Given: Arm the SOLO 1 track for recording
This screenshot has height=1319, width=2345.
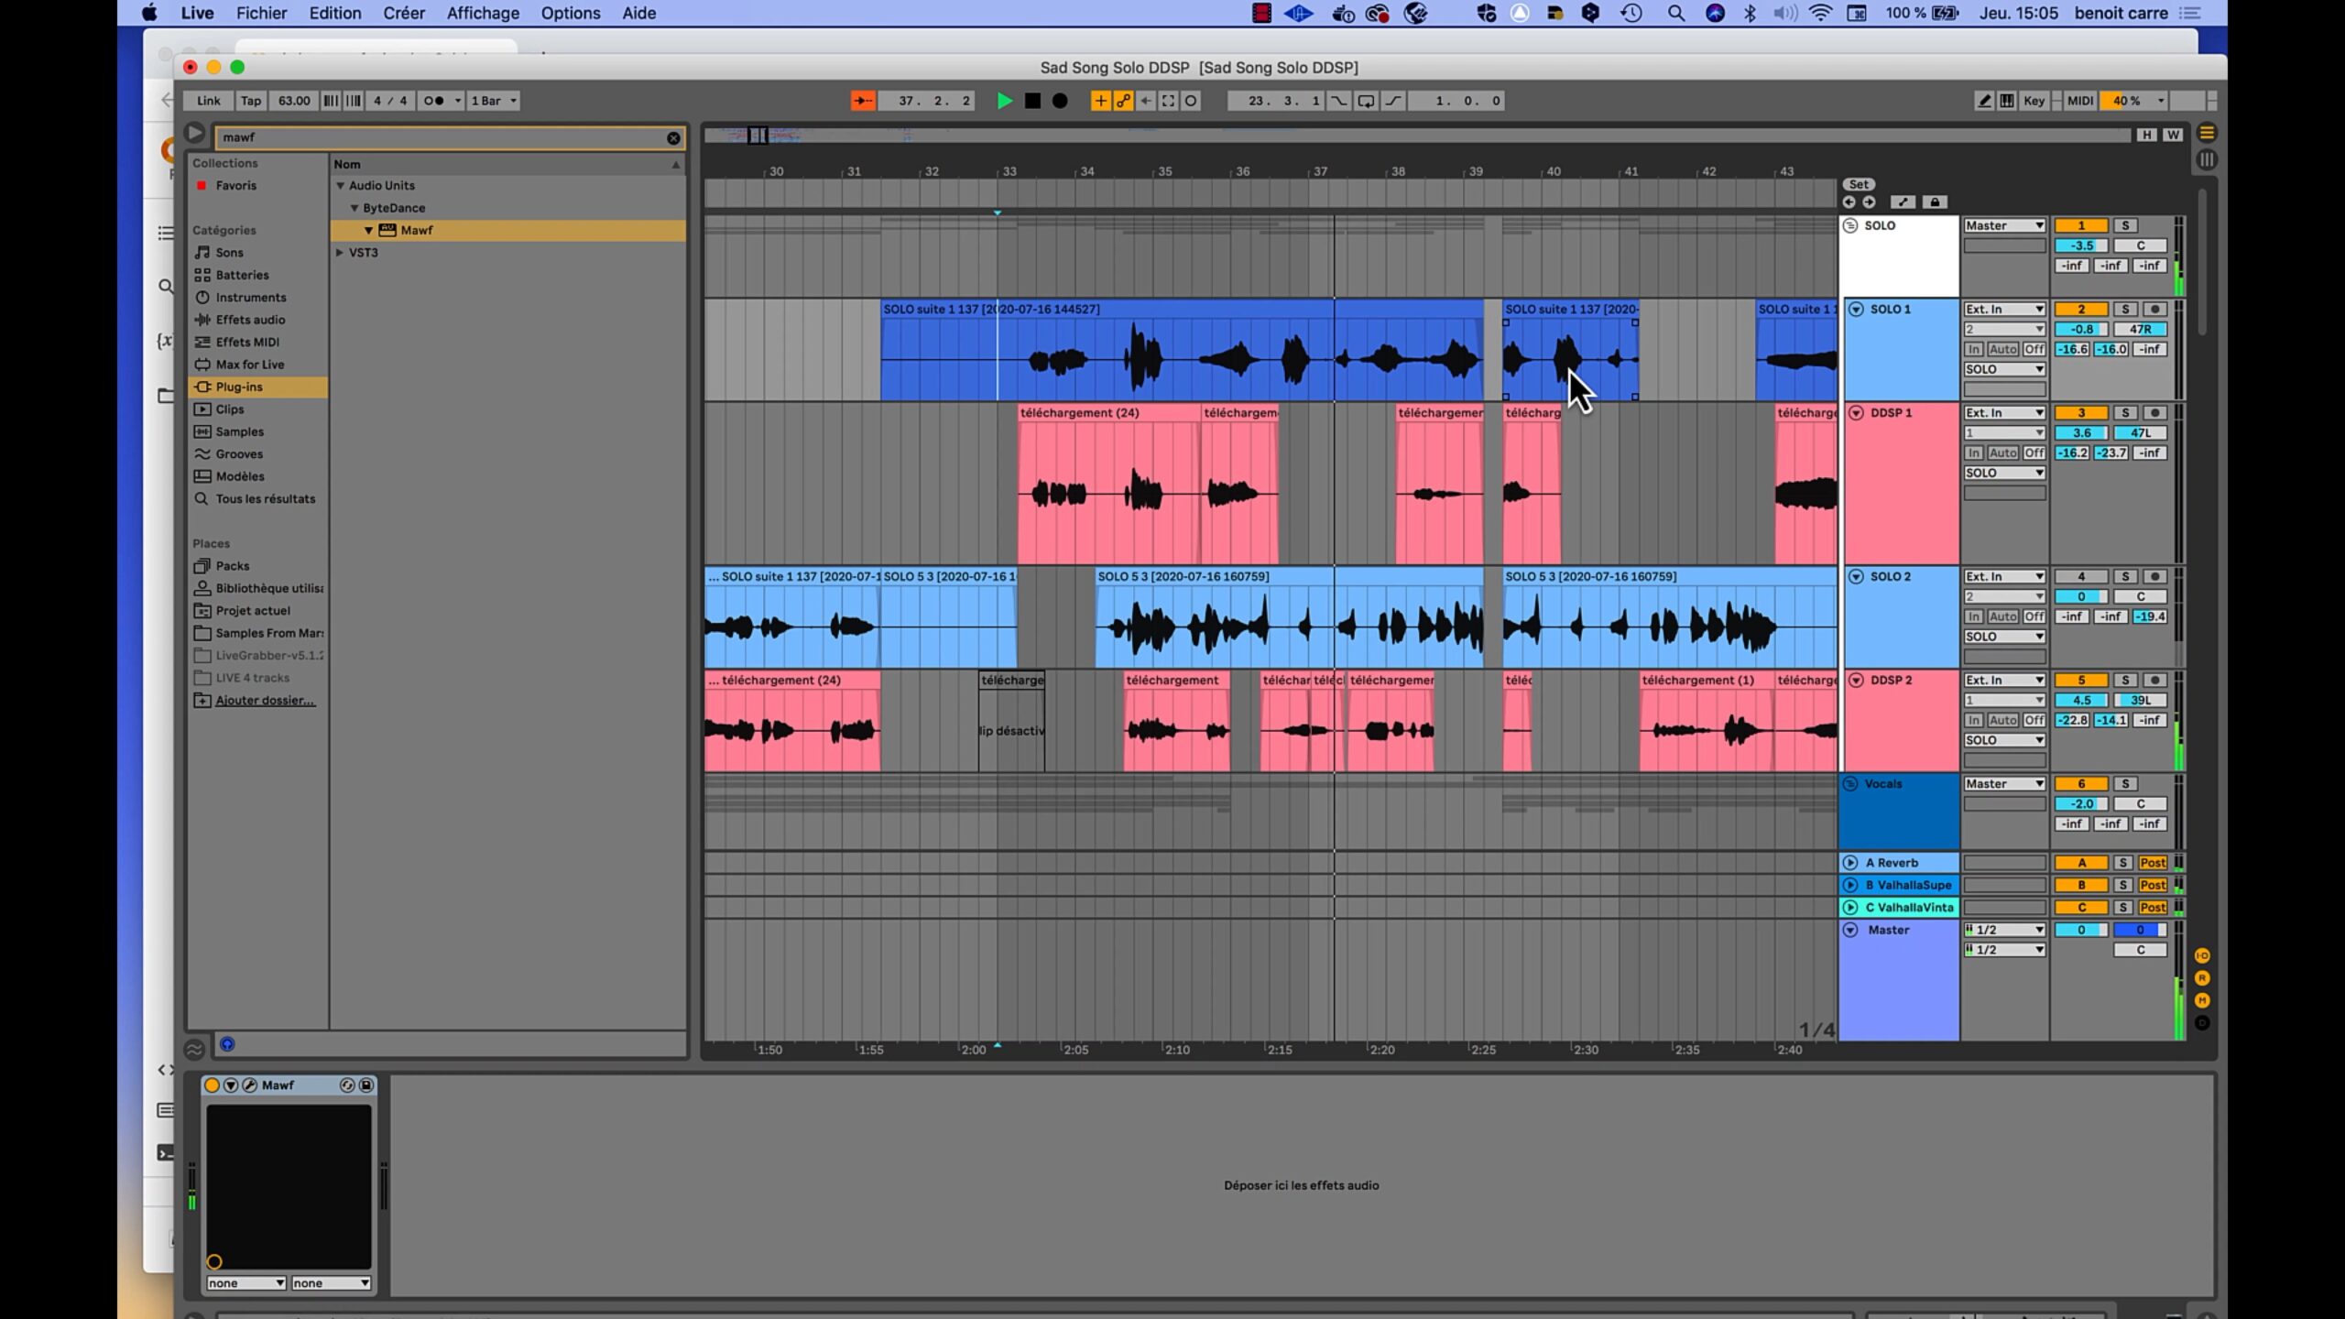Looking at the screenshot, I should [2154, 310].
